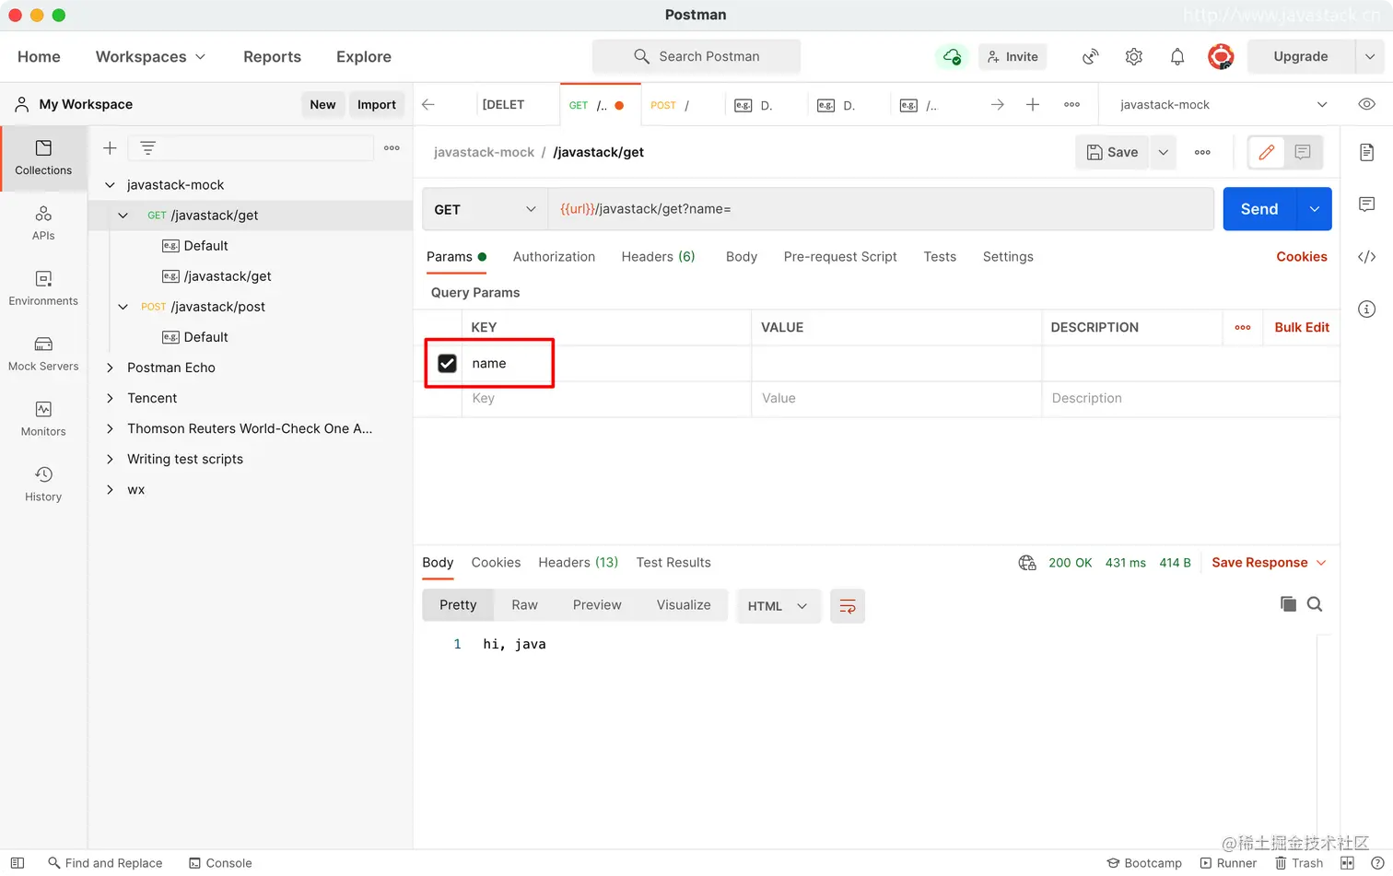Image resolution: width=1393 pixels, height=876 pixels.
Task: Open the Workspaces dropdown menu
Action: click(150, 56)
